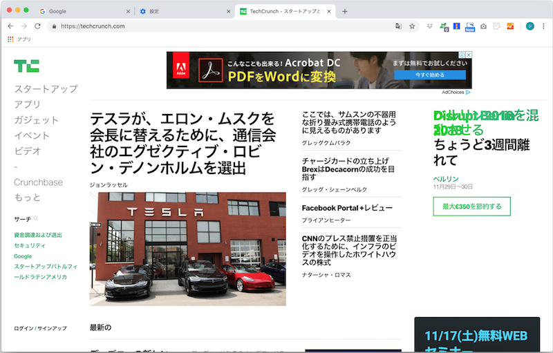553x353 pixels.
Task: Open the green extension with counter badge
Action: tap(444, 26)
